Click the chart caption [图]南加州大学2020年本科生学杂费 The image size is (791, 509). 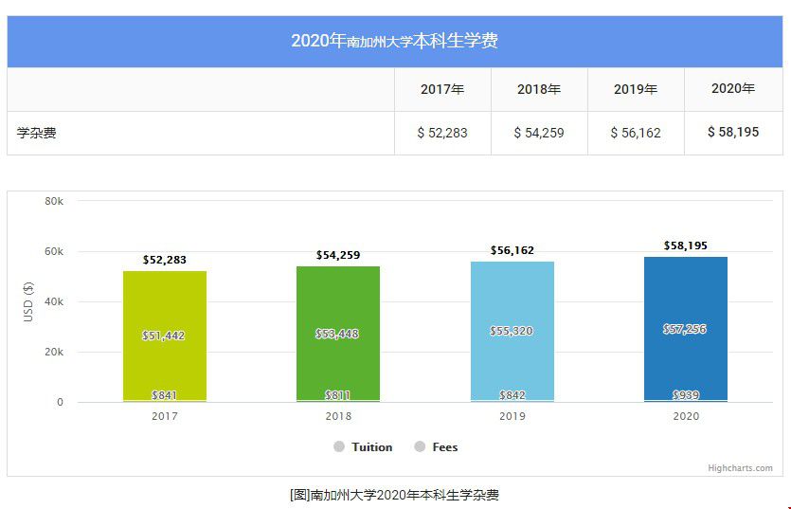click(394, 495)
